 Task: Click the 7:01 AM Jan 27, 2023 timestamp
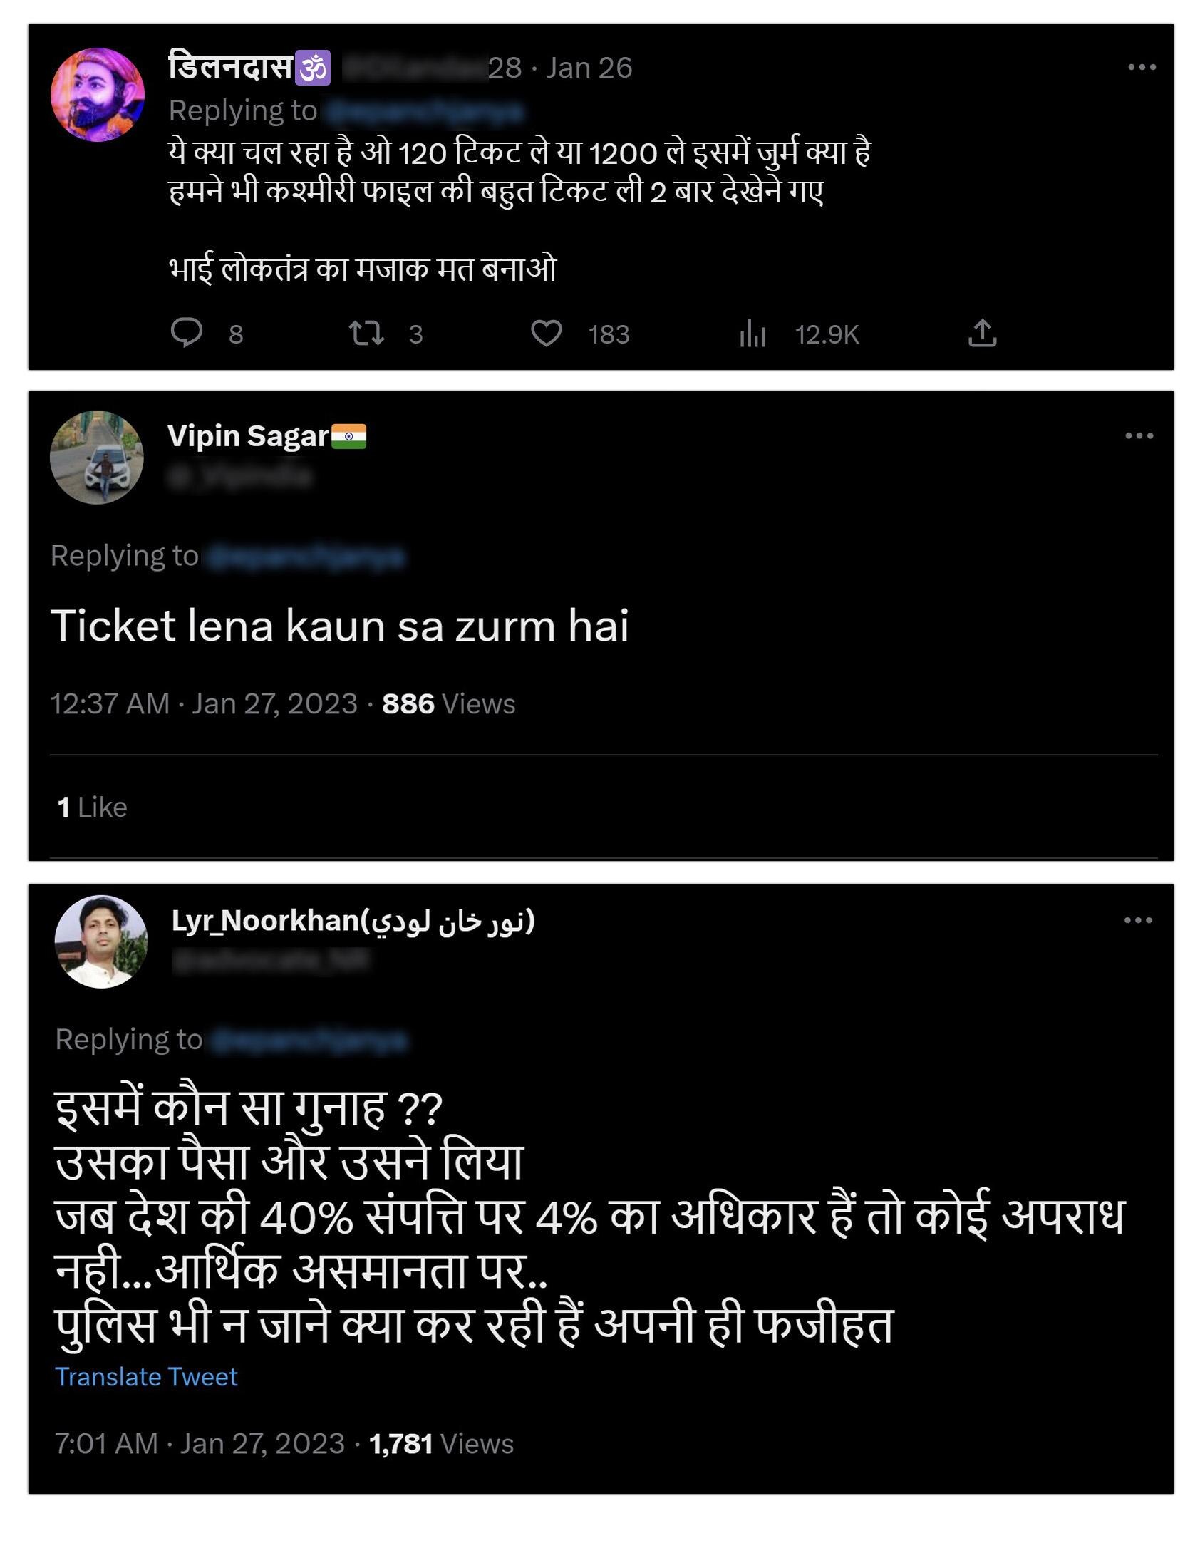(x=200, y=1444)
